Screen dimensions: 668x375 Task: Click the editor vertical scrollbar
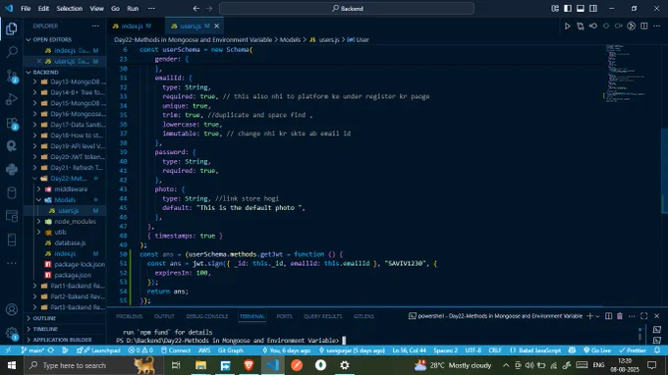pyautogui.click(x=664, y=170)
